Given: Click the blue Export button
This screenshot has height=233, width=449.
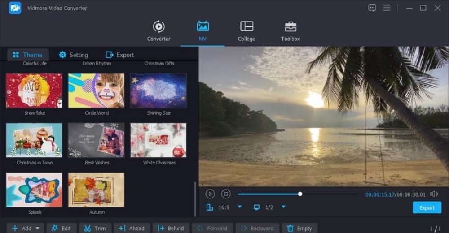Looking at the screenshot, I should pos(427,207).
